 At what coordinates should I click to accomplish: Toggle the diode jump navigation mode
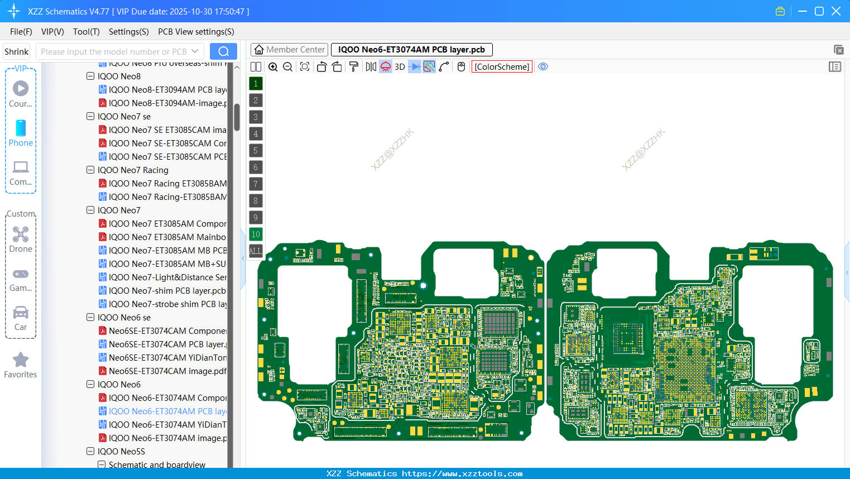pyautogui.click(x=414, y=66)
